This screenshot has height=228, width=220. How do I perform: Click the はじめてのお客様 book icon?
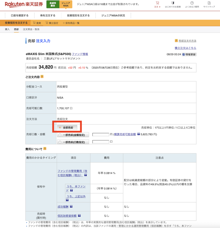coord(173,4)
